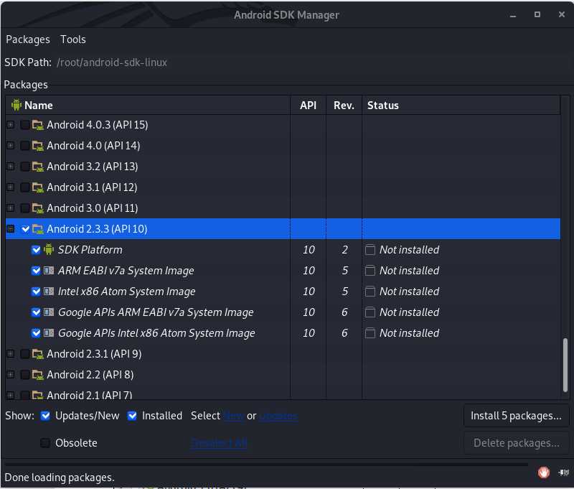Click the New selection link
Viewport: 574px width, 489px height.
pos(234,416)
